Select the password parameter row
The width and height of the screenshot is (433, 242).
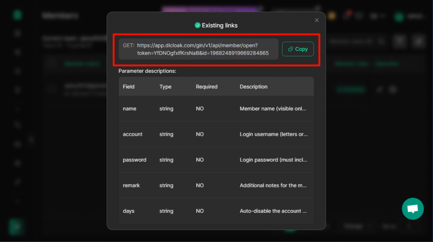coord(216,159)
